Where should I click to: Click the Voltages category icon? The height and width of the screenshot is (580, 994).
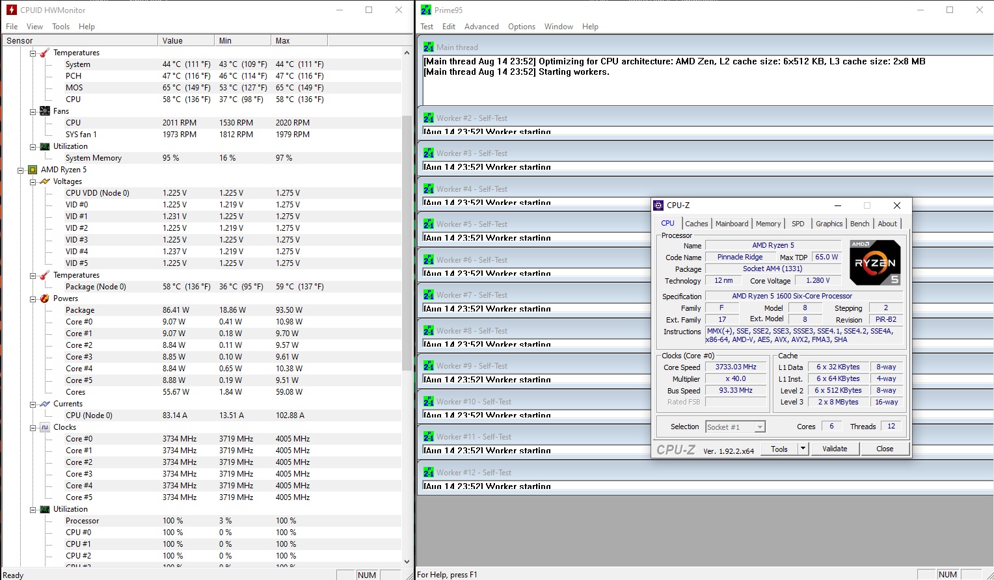pos(45,181)
